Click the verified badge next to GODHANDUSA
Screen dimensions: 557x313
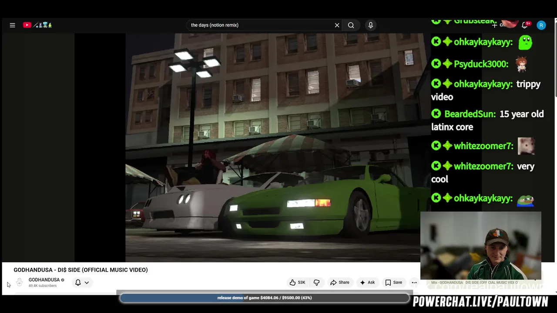click(63, 280)
